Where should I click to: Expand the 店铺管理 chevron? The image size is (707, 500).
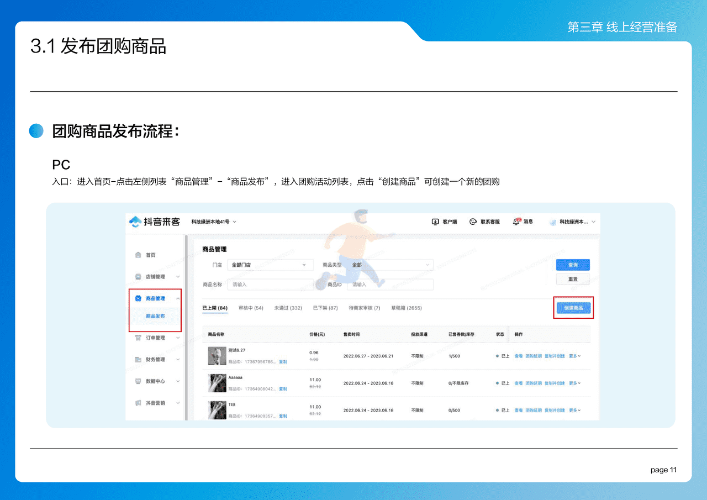(x=178, y=277)
